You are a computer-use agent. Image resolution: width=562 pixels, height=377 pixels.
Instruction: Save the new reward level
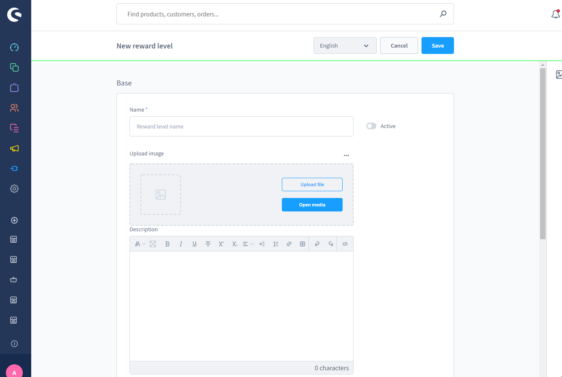[x=438, y=45]
